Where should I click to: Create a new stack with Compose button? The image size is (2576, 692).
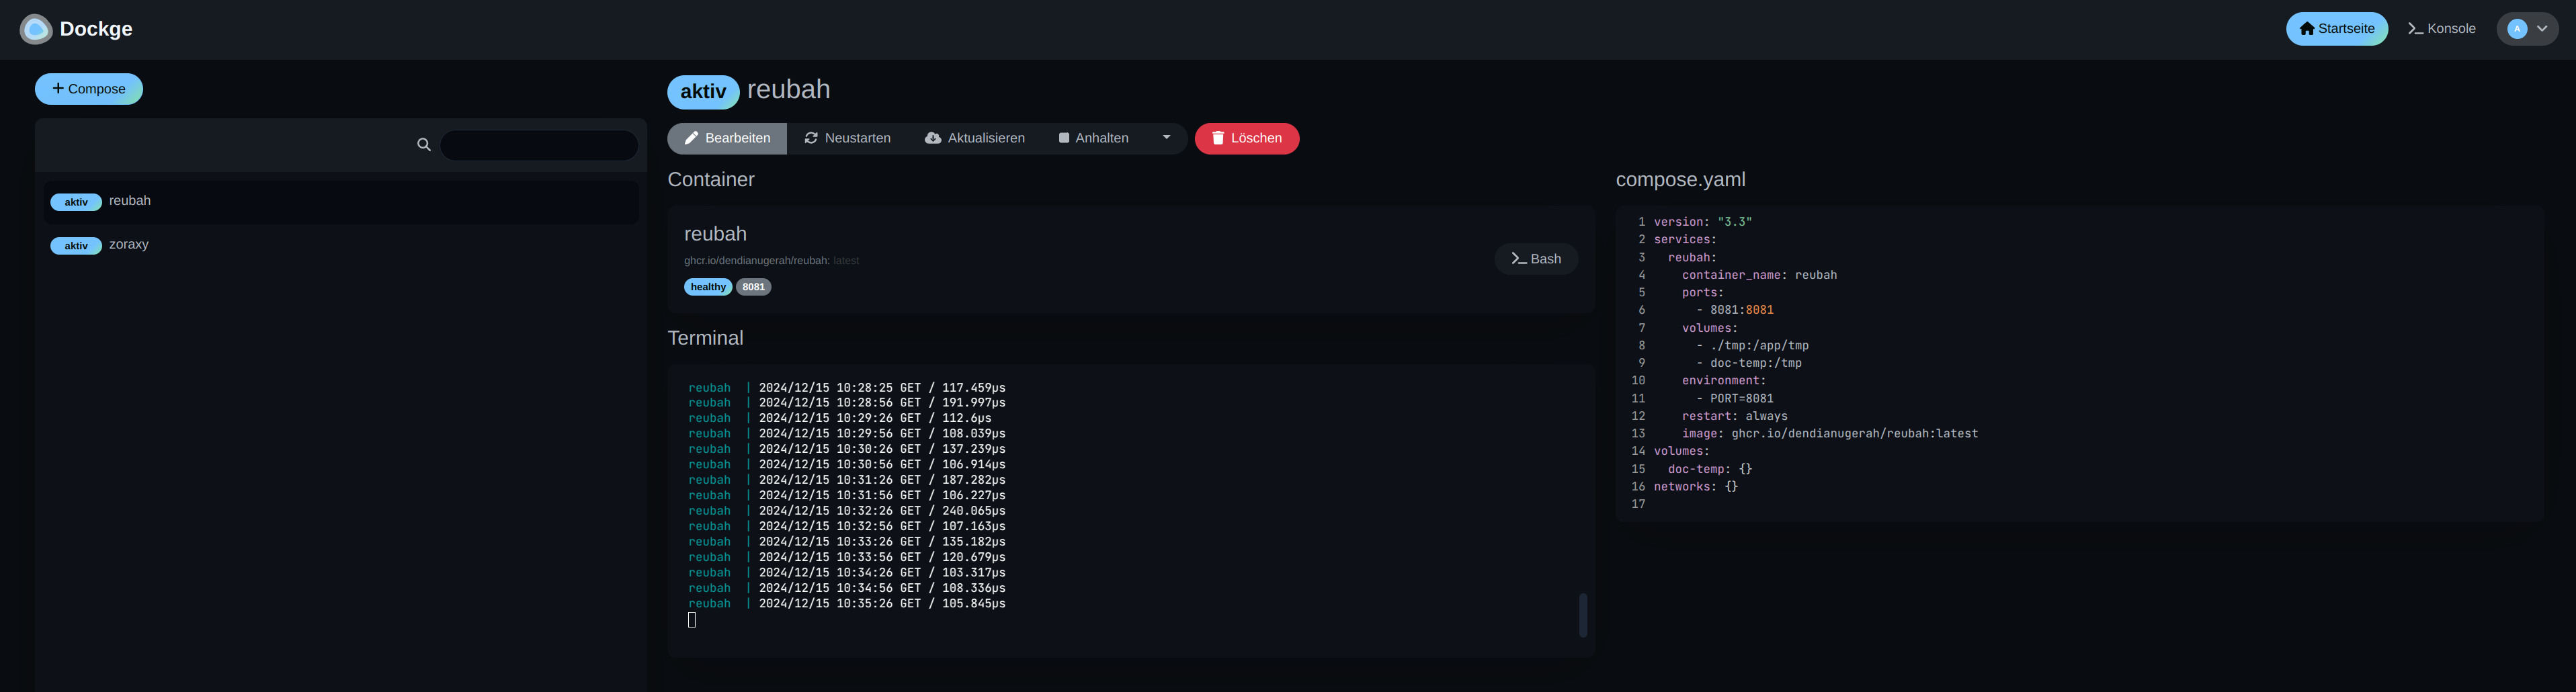[89, 89]
